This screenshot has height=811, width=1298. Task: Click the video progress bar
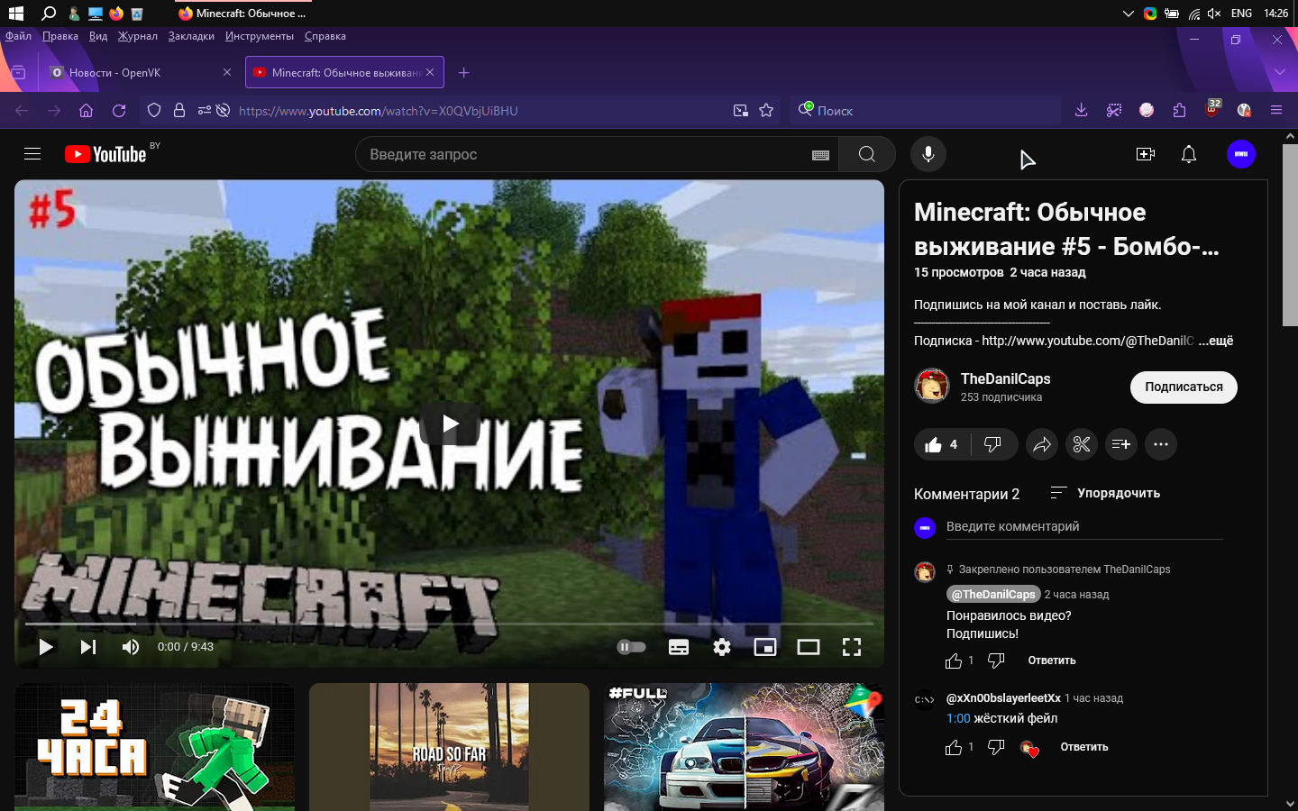[x=449, y=624]
